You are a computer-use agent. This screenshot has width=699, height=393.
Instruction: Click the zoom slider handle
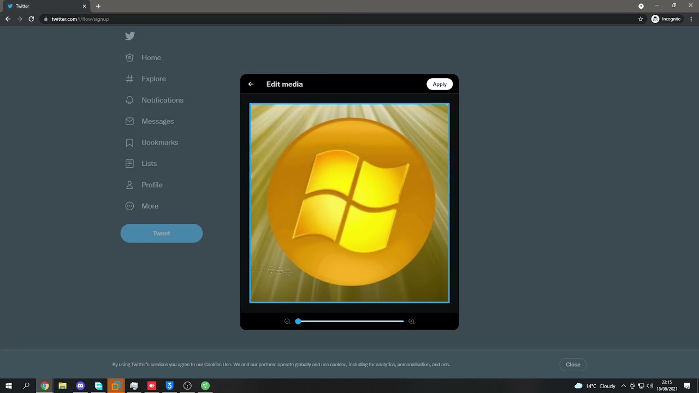tap(298, 321)
